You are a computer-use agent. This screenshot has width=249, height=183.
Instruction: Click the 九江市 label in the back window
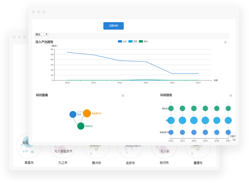63,163
